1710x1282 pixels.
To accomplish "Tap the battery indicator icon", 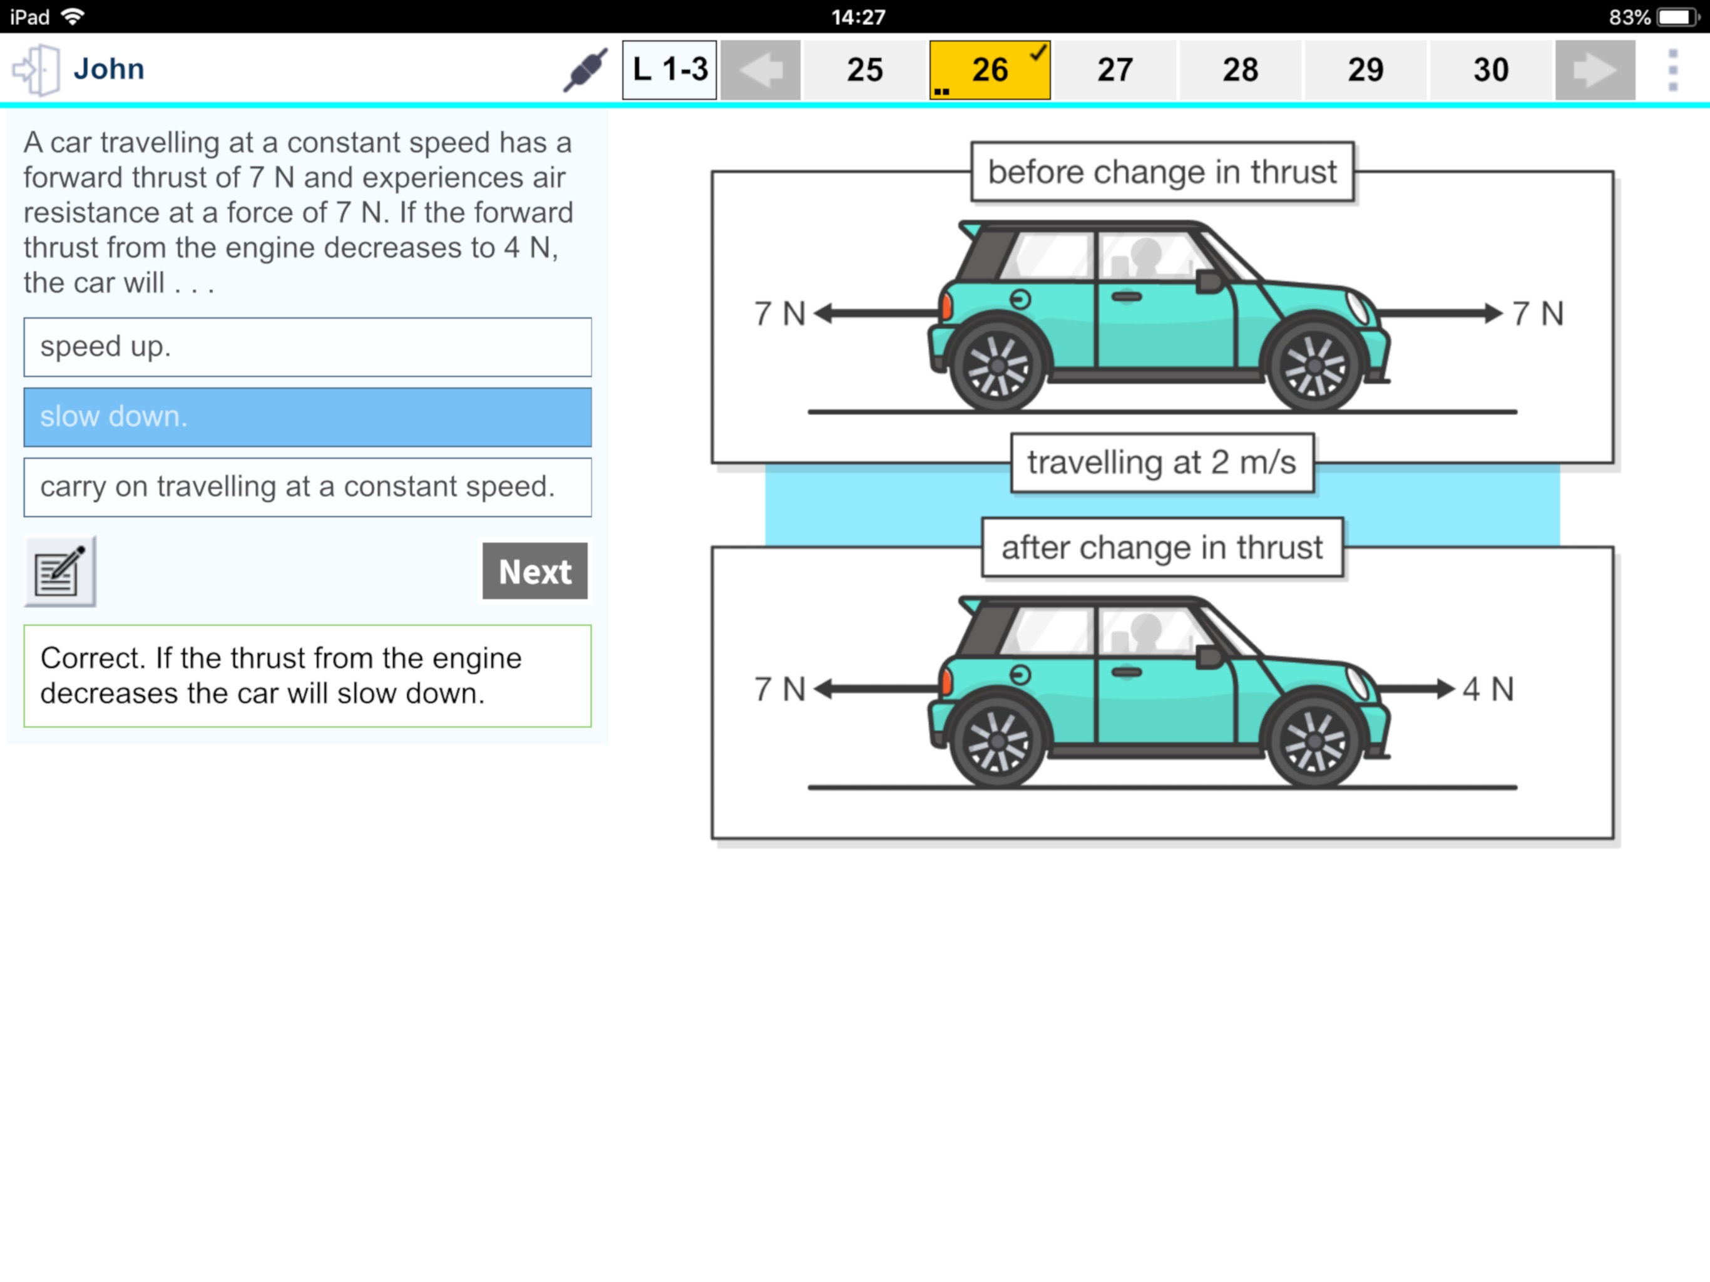I will coord(1677,17).
